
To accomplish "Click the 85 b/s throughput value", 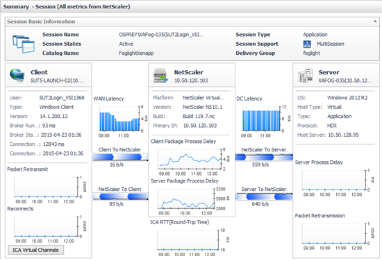I will [x=116, y=204].
